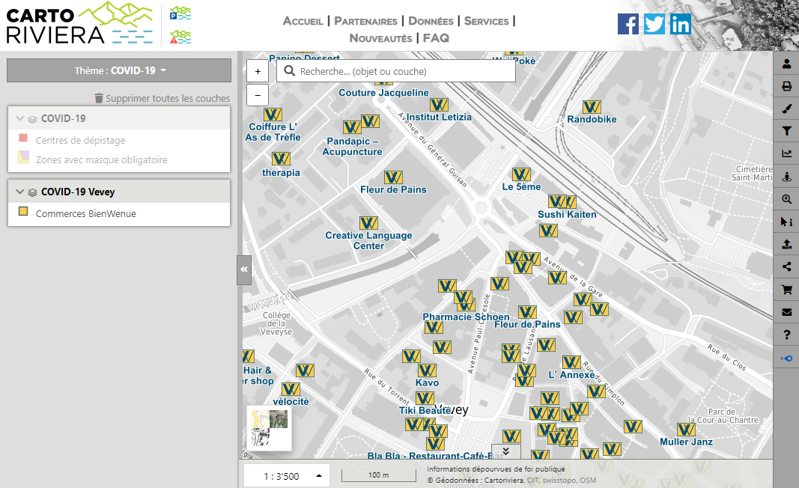Open the print tool in right toolbar
799x488 pixels.
point(787,86)
